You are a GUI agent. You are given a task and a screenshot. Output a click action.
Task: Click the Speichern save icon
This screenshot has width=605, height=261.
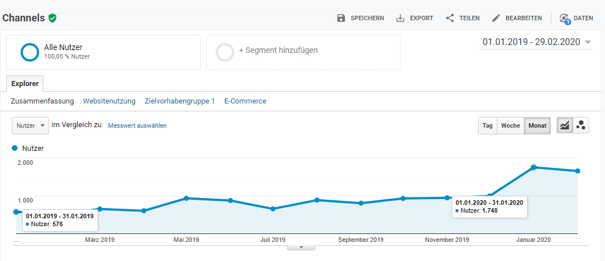(341, 18)
